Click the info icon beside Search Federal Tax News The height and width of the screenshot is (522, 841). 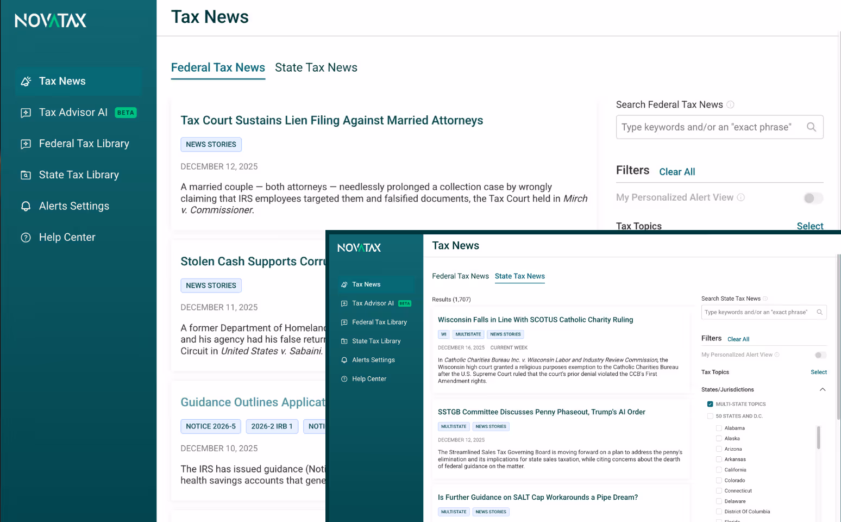(x=730, y=104)
